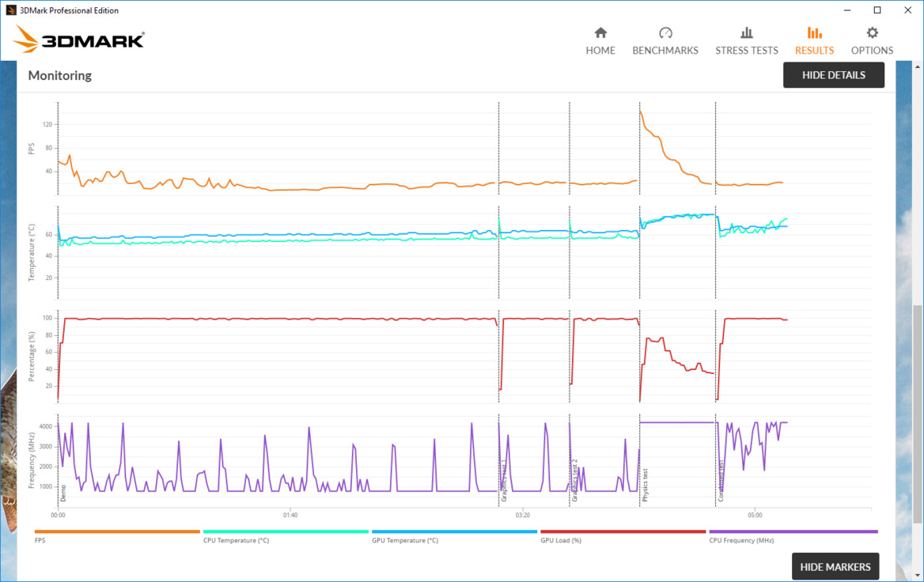The height and width of the screenshot is (582, 924).
Task: Click the scrollbar down arrow
Action: (918, 576)
